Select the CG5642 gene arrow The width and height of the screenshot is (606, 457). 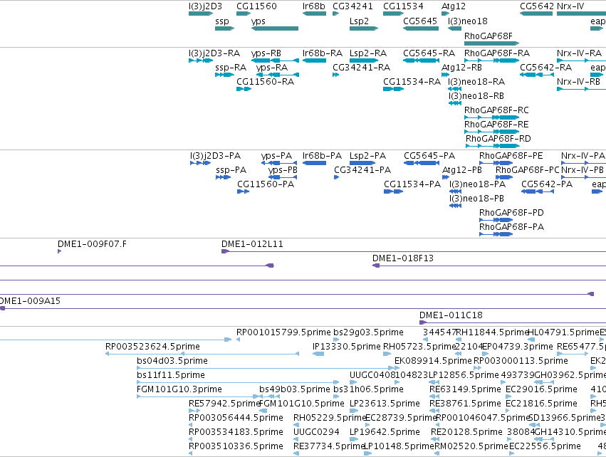click(x=536, y=14)
